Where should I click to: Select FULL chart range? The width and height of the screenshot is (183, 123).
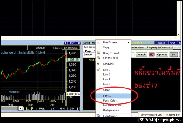41,109
